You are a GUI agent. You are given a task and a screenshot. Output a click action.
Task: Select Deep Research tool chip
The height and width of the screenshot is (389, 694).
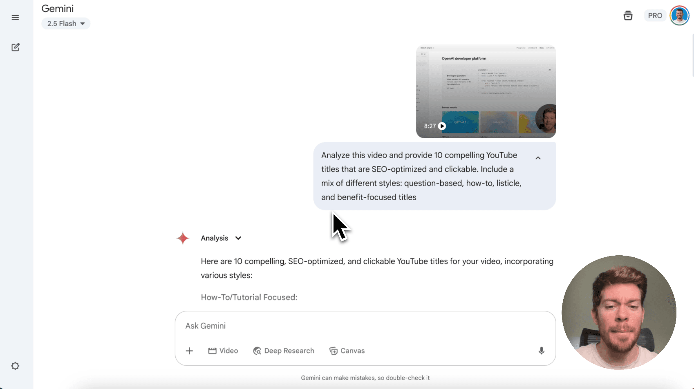tap(284, 351)
